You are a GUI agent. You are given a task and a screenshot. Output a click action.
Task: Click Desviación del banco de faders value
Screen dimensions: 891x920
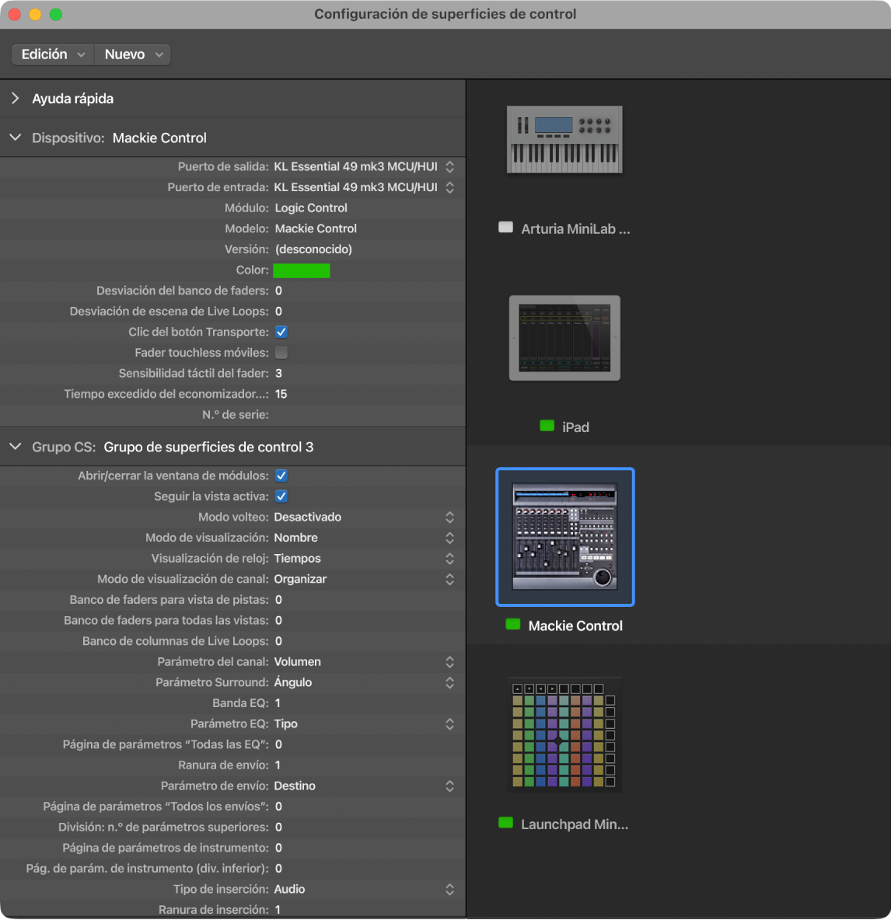pyautogui.click(x=279, y=291)
